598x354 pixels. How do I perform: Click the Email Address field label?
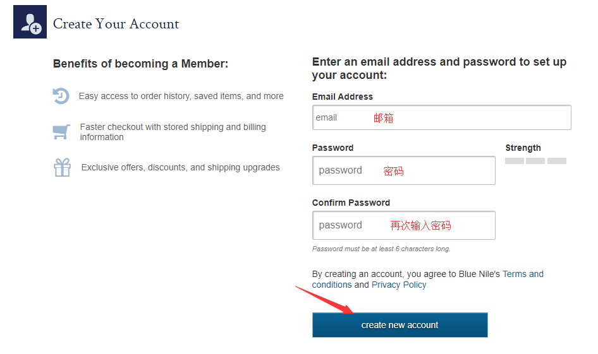(343, 97)
